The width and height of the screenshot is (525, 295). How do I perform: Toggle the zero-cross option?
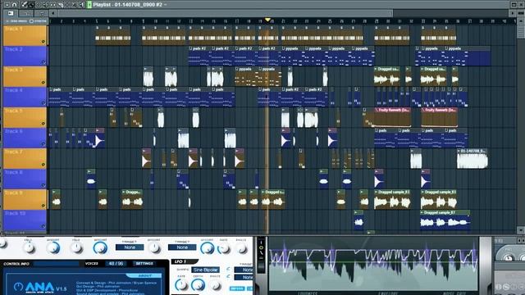coord(16,21)
